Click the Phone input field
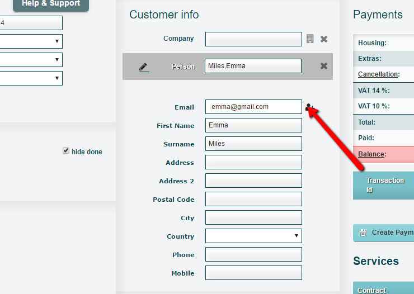The image size is (414, 294). click(x=253, y=254)
